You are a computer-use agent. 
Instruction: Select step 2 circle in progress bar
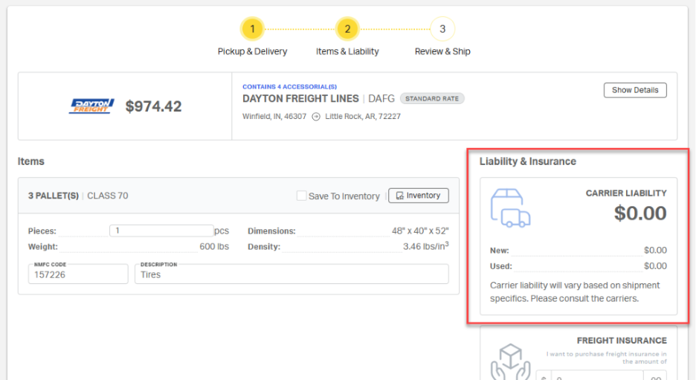point(347,30)
